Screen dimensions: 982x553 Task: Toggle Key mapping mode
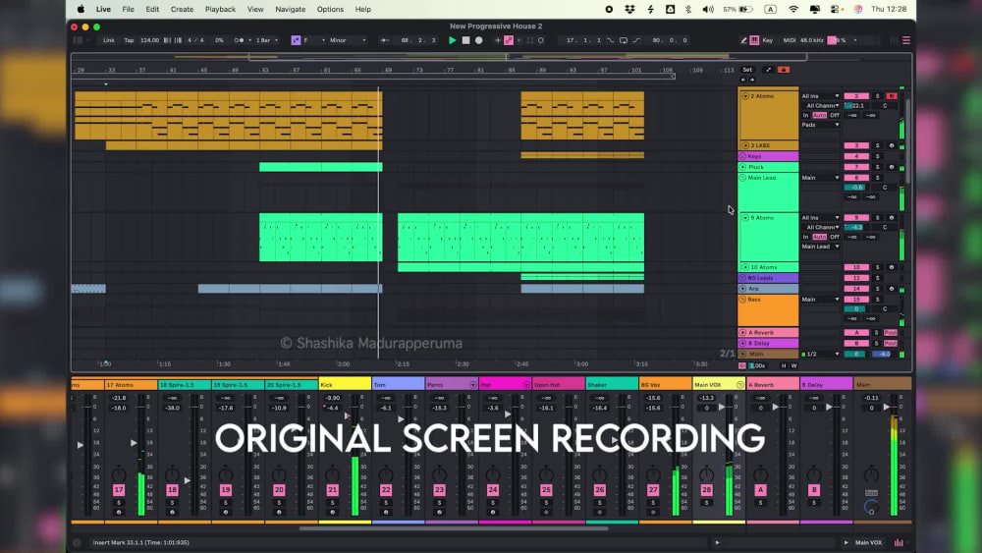[767, 40]
